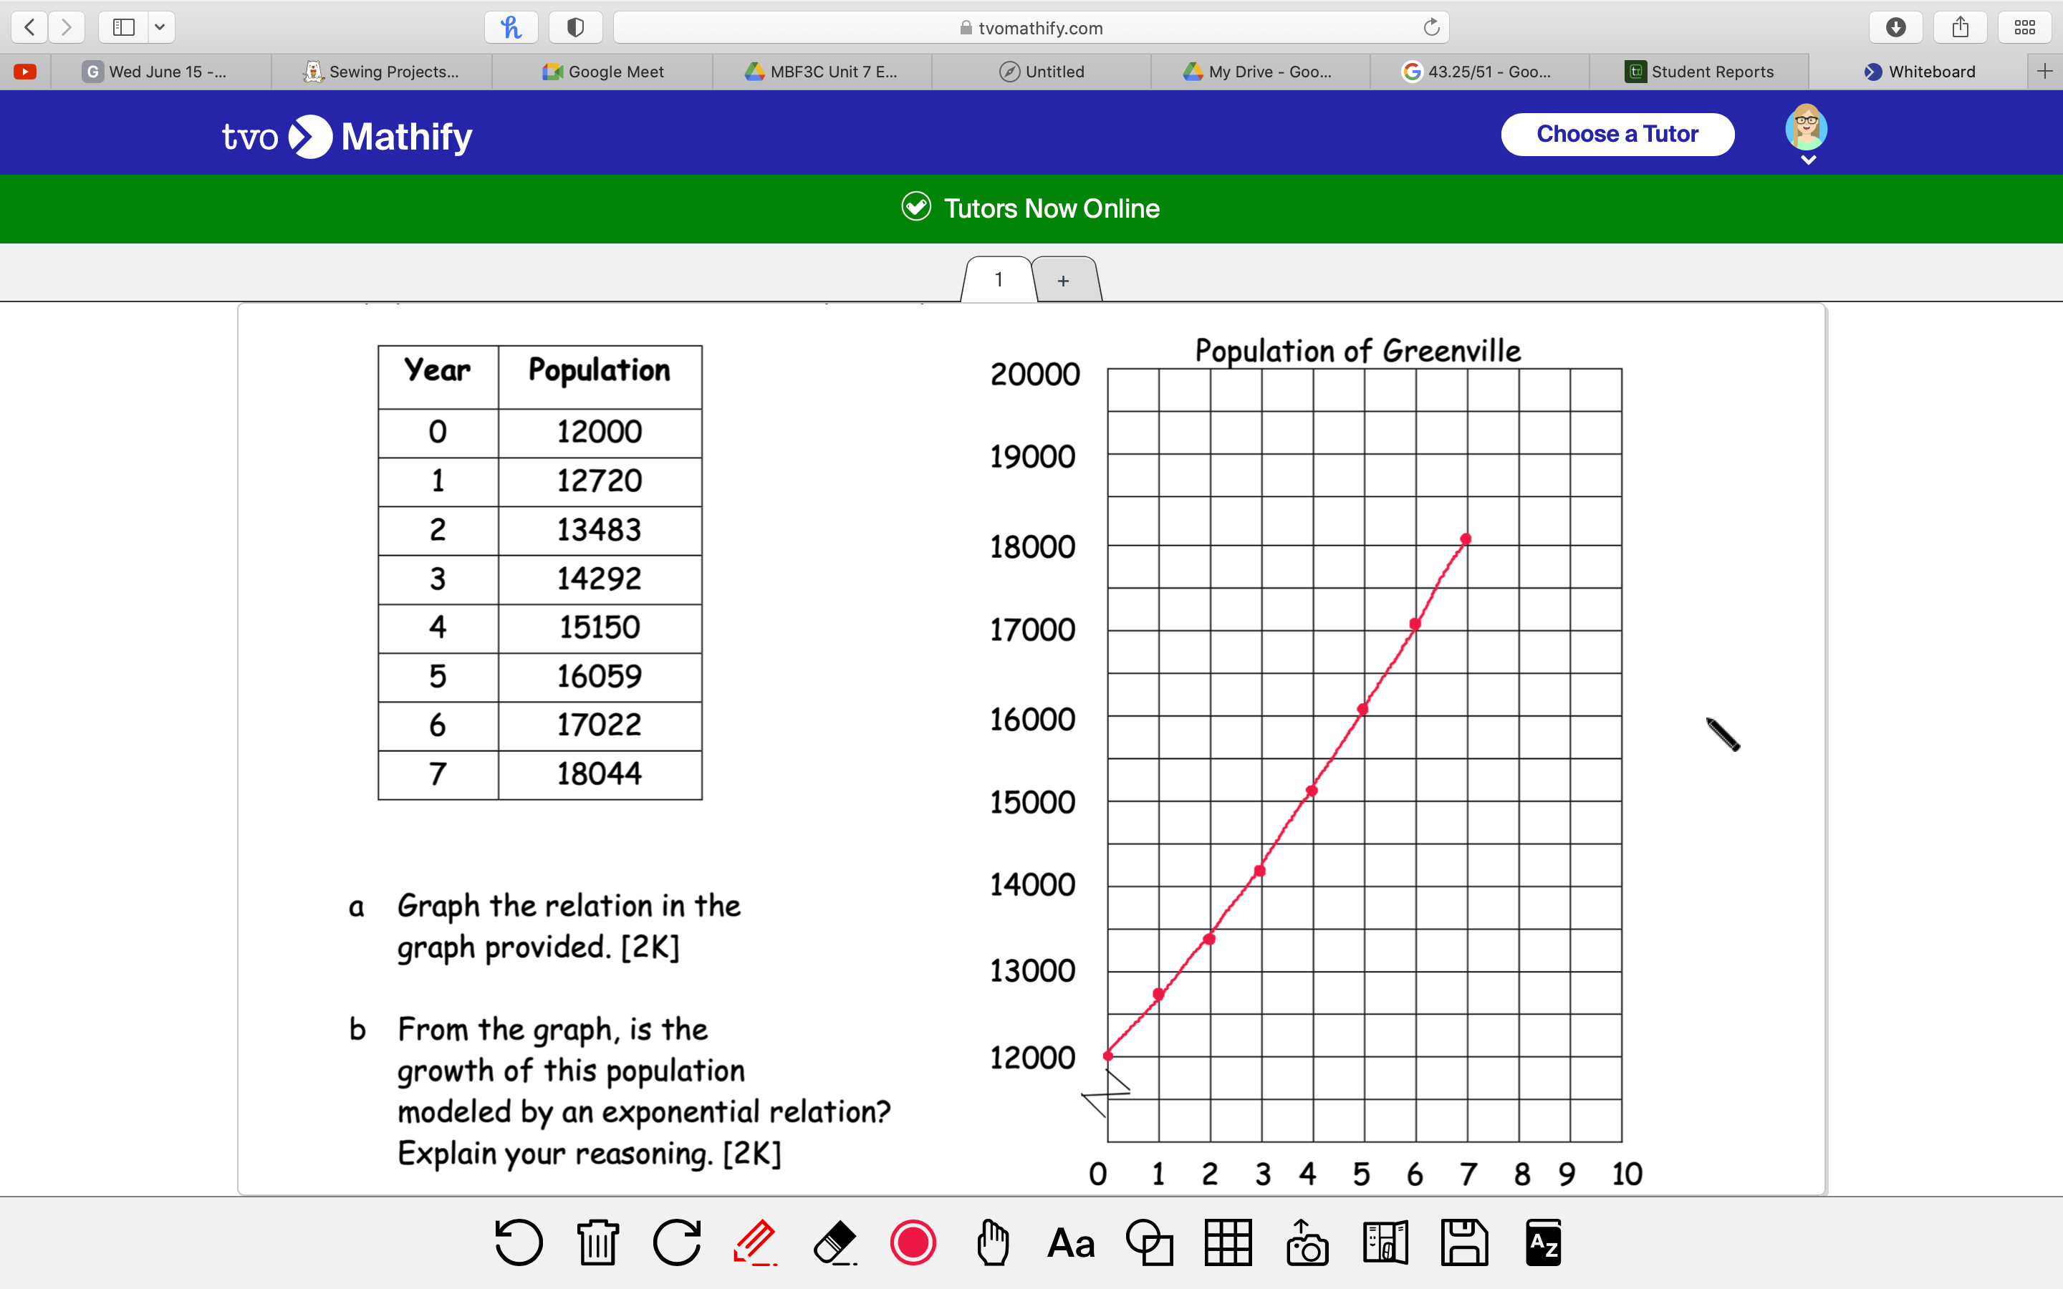Select the red pencil drawing tool

(x=754, y=1242)
